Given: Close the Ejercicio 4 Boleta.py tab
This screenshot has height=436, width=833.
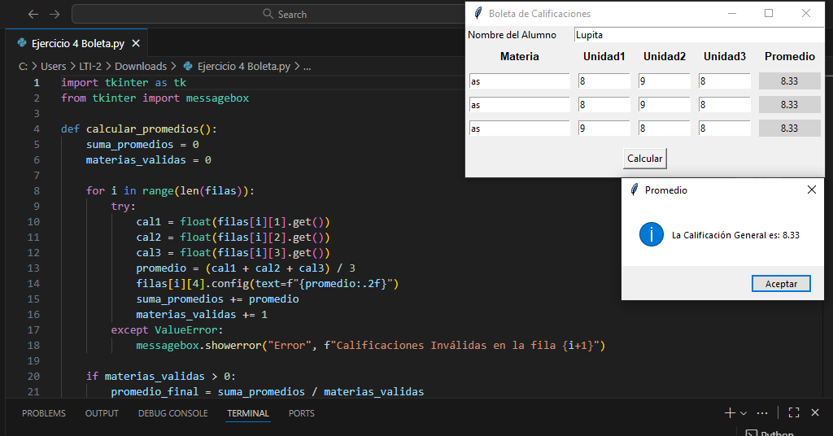Looking at the screenshot, I should [136, 44].
